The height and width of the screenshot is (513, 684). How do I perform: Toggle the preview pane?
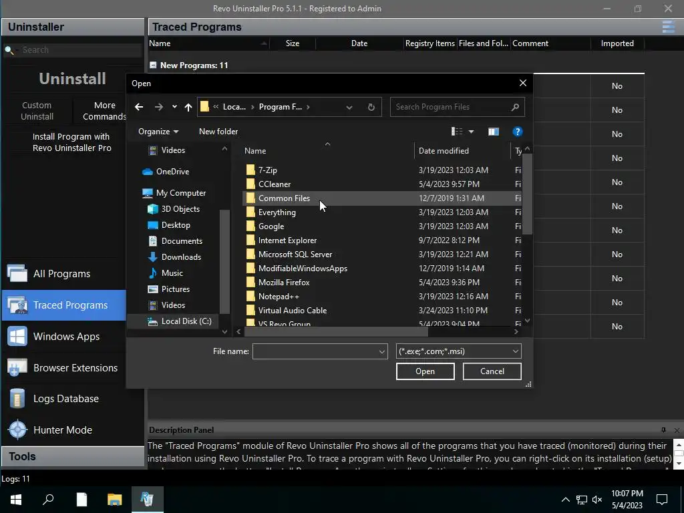coord(494,132)
